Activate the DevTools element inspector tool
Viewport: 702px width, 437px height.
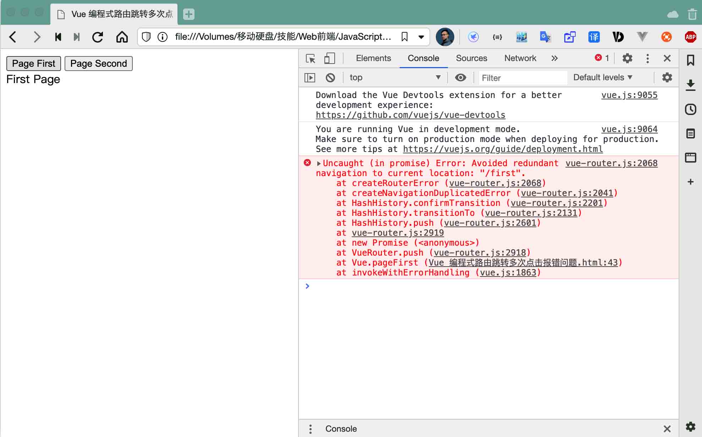pyautogui.click(x=311, y=58)
